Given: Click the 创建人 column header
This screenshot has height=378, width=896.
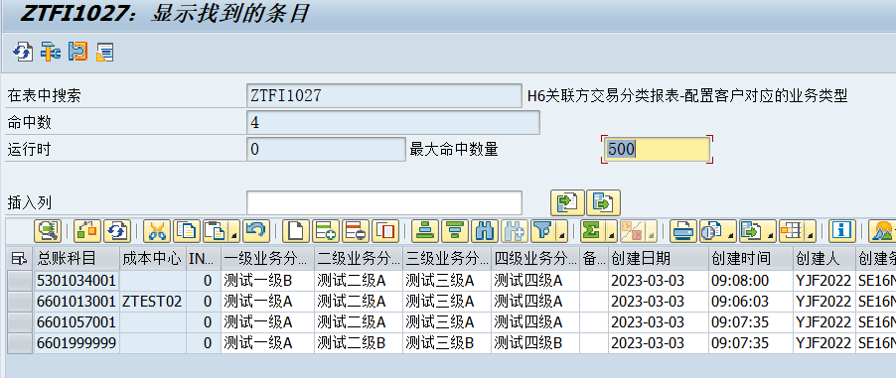Looking at the screenshot, I should [824, 259].
